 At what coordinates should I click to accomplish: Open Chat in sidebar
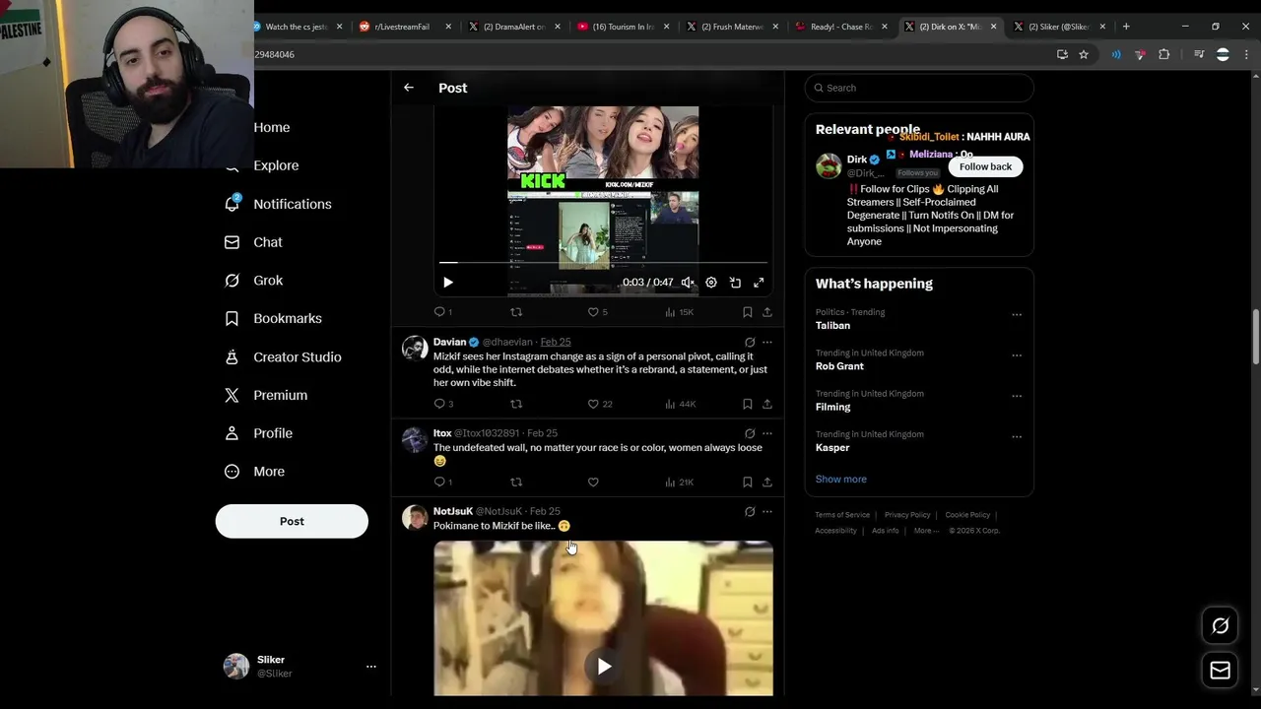(x=253, y=242)
